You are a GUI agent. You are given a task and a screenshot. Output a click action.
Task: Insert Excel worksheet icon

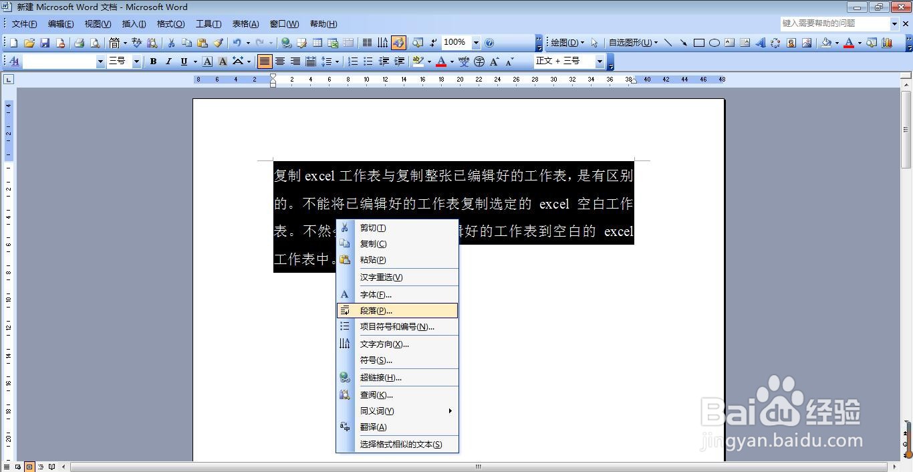tap(333, 43)
